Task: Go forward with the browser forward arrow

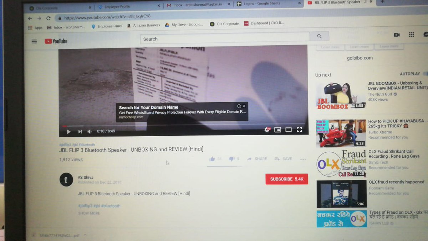Action: 39,19
